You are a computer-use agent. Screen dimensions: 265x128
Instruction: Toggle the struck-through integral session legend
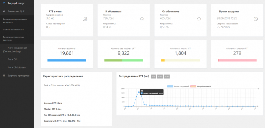coord(201,86)
